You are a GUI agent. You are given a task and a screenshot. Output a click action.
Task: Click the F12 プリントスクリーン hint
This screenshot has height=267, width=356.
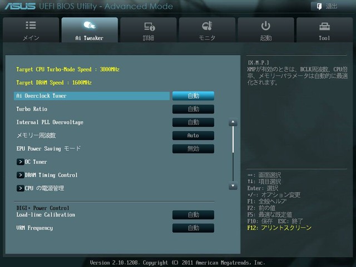coord(279,228)
